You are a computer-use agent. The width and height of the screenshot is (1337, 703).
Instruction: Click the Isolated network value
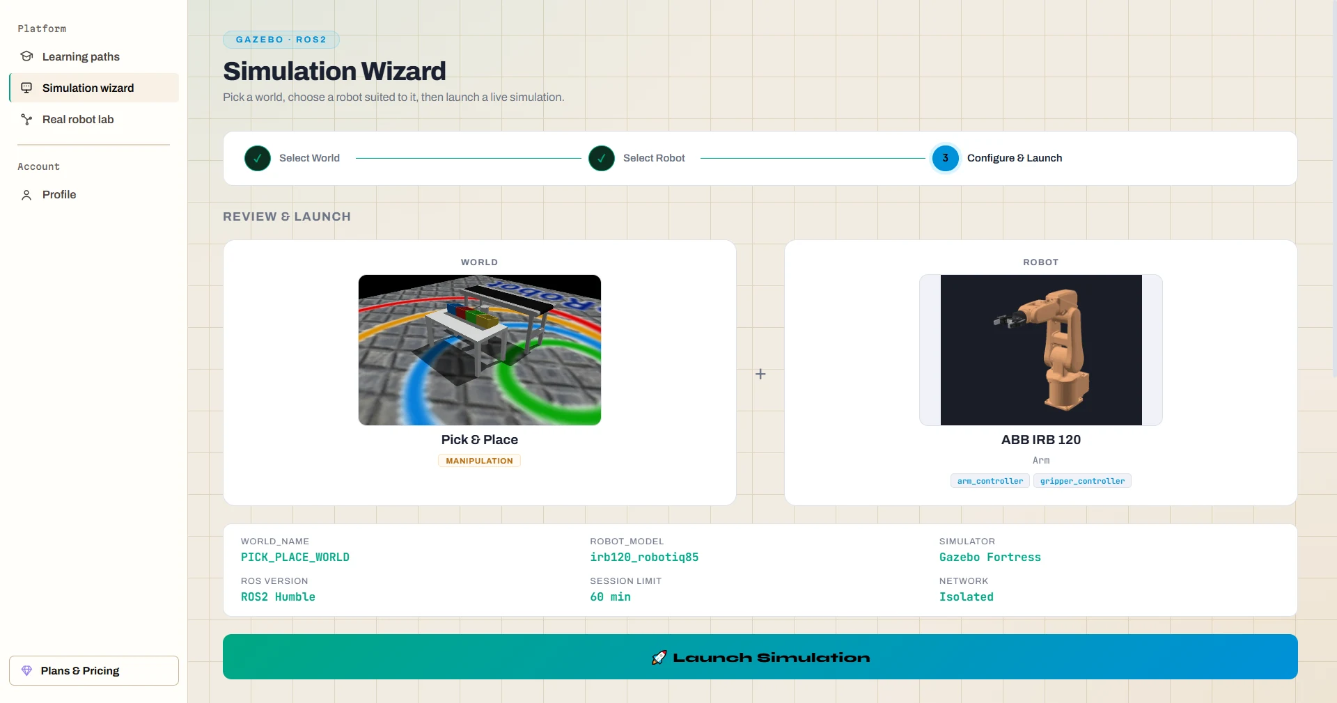point(967,597)
